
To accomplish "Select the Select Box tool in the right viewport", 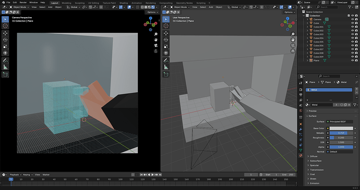I will [x=166, y=19].
